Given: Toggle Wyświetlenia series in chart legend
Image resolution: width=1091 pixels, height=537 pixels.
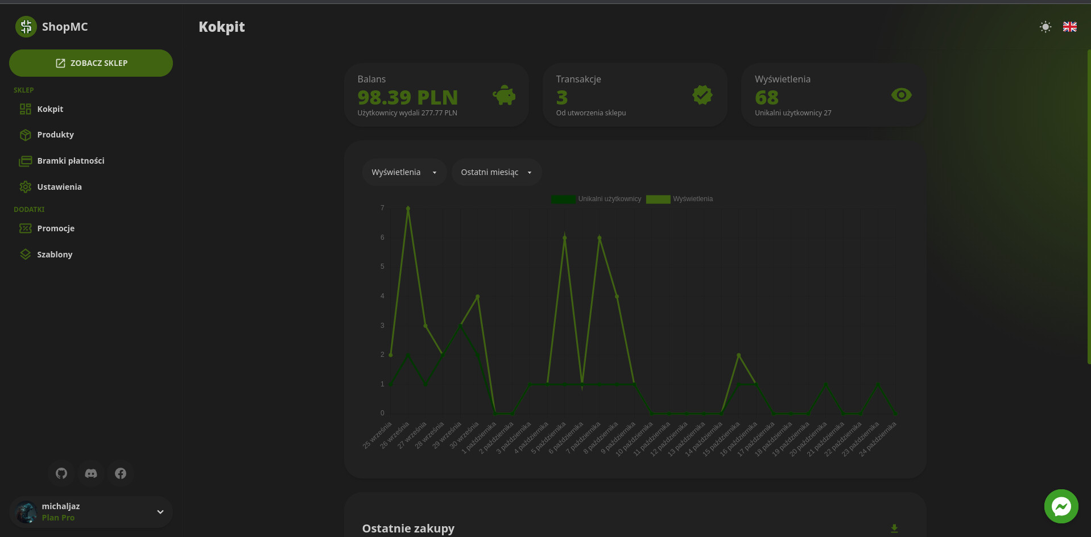Looking at the screenshot, I should [x=680, y=199].
